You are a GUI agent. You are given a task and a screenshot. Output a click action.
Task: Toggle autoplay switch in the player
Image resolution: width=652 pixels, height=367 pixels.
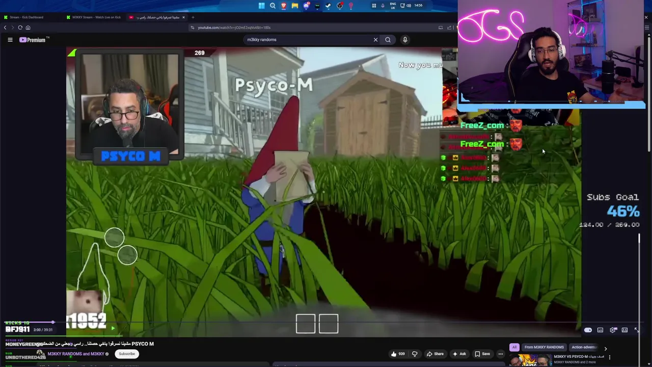(x=588, y=330)
